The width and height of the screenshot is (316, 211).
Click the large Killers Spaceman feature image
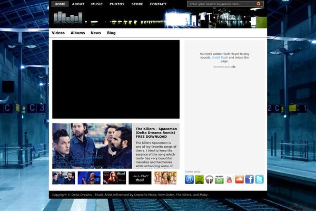tap(92, 146)
